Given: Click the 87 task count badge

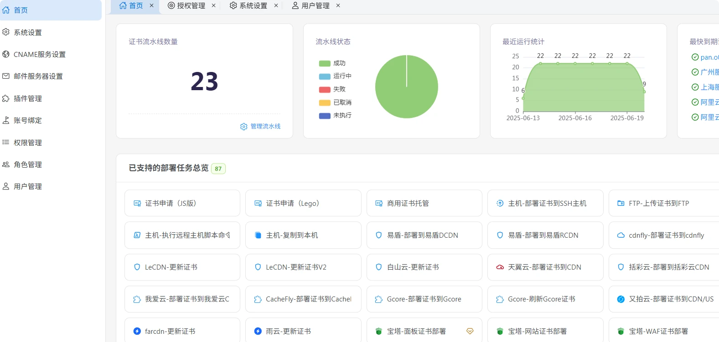Looking at the screenshot, I should (218, 168).
